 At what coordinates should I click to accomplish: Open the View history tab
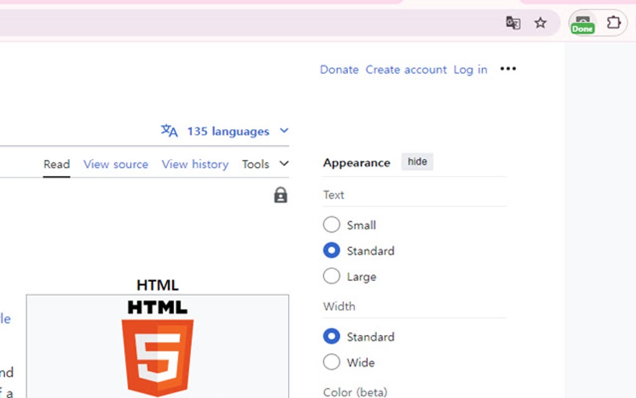(195, 164)
